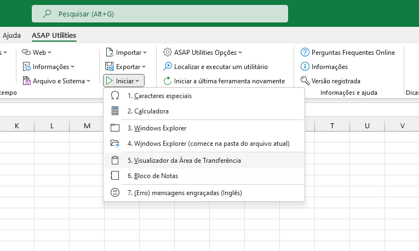Select 3. Windows Explorer menu entry
Viewport: 419px width, 251px height.
(204, 128)
